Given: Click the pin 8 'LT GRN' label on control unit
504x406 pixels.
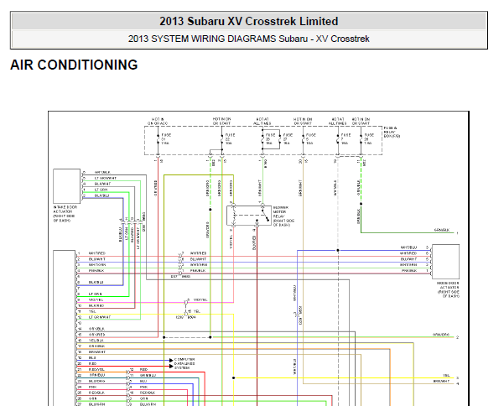Looking at the screenshot, I should 96,294.
